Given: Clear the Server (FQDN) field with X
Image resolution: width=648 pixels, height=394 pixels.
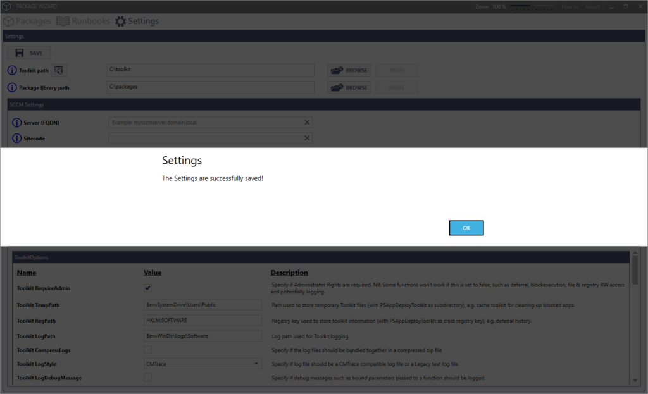Looking at the screenshot, I should point(307,123).
